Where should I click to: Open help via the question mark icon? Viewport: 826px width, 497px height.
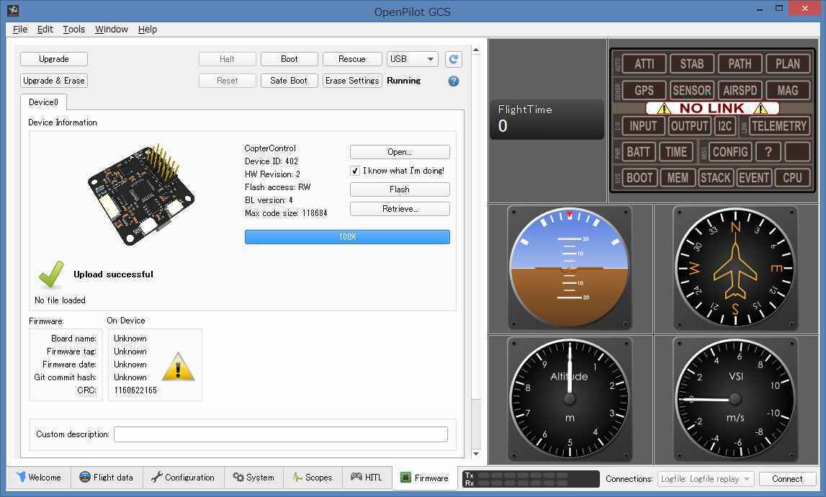tap(453, 81)
